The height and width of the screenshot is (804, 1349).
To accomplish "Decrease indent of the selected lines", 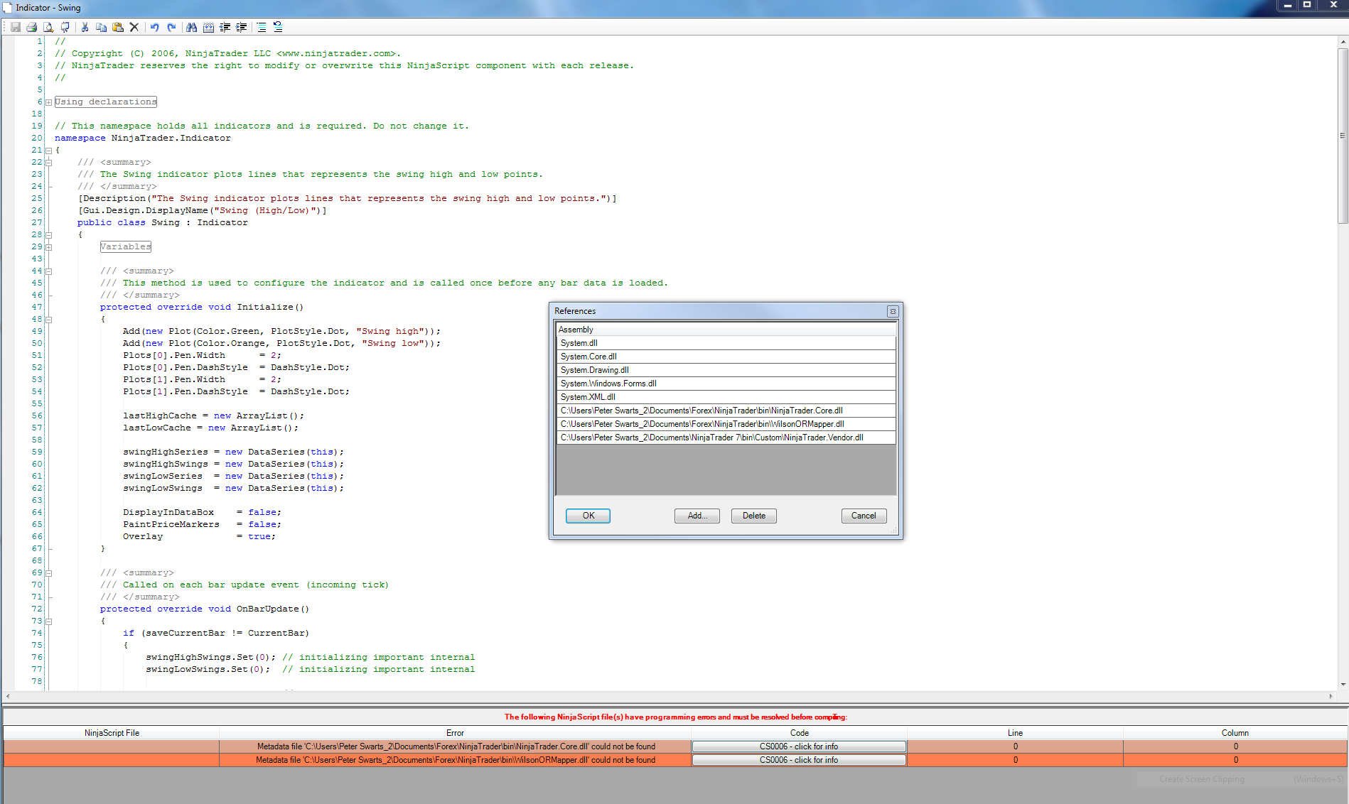I will [225, 27].
